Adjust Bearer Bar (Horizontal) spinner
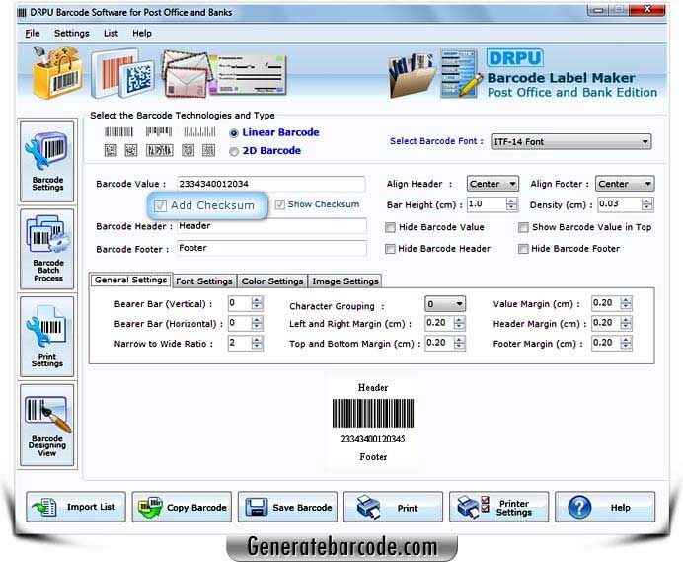Screen dimensions: 683x562 [257, 323]
